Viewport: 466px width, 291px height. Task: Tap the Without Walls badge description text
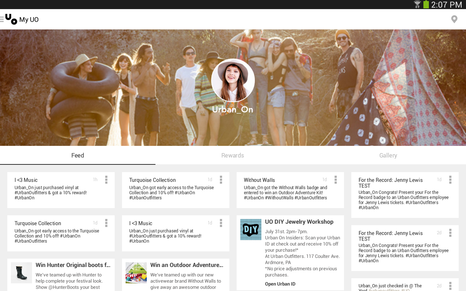tap(286, 193)
